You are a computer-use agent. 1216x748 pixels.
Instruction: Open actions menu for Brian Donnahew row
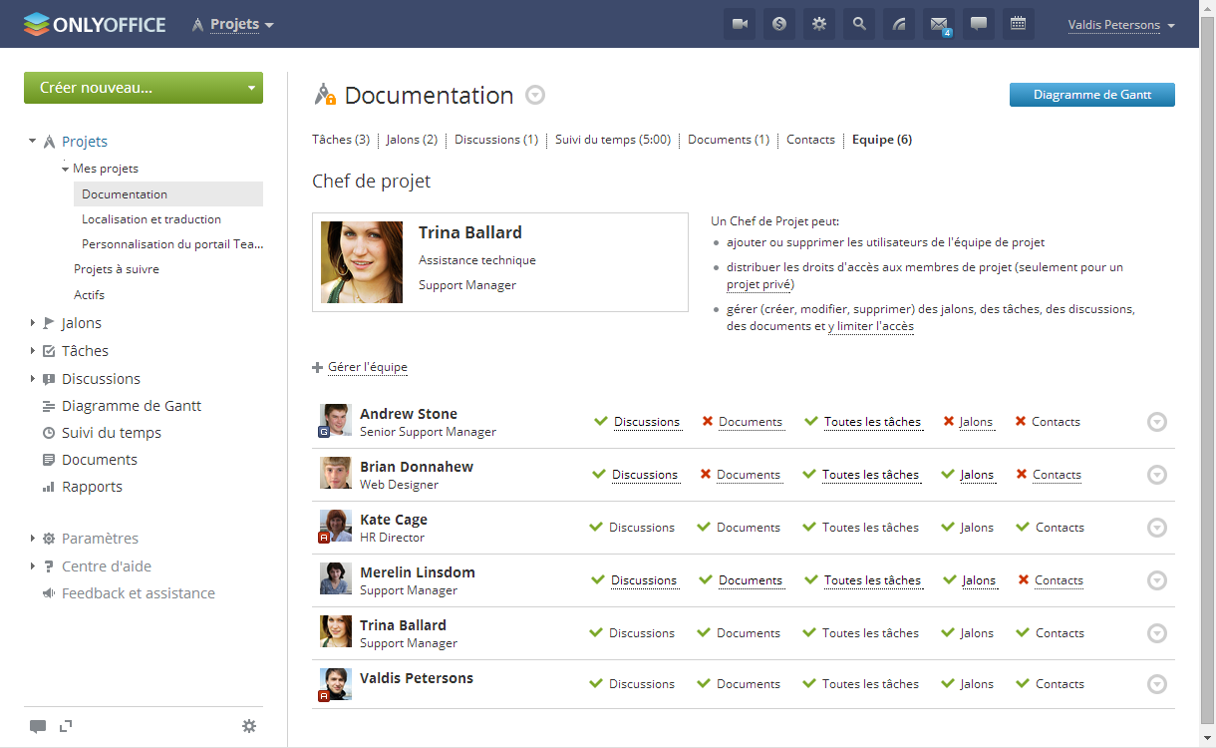[1156, 475]
